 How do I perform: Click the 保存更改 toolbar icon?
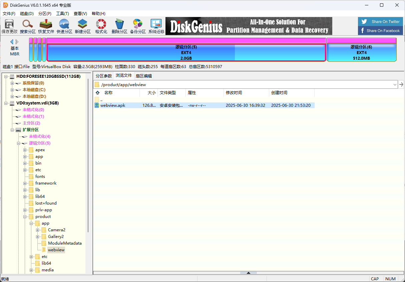pyautogui.click(x=9, y=26)
